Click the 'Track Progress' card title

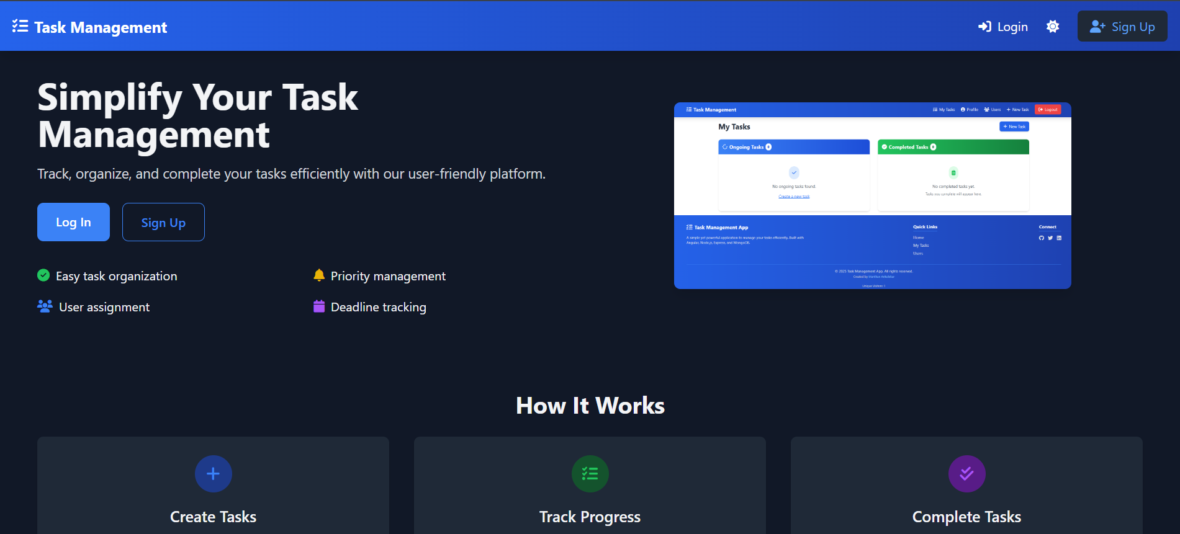click(590, 517)
